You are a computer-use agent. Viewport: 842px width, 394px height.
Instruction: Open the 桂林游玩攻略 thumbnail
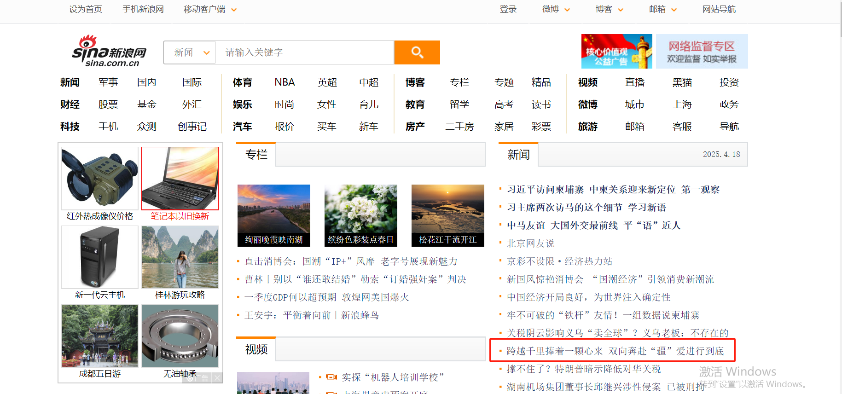click(180, 257)
